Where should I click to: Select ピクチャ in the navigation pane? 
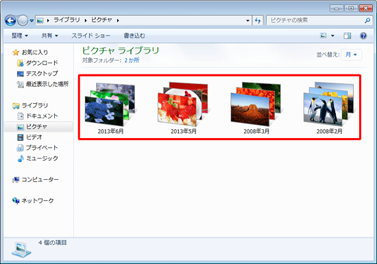tap(36, 127)
